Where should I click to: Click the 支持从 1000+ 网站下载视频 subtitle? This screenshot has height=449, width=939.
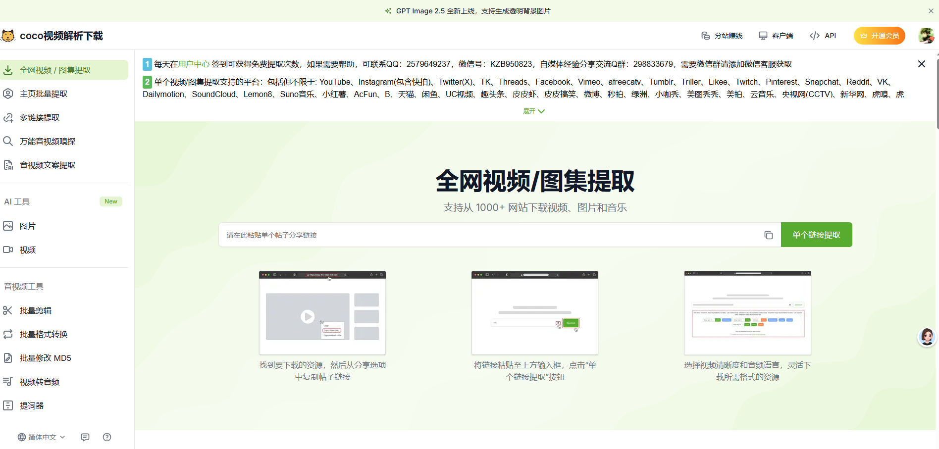535,208
